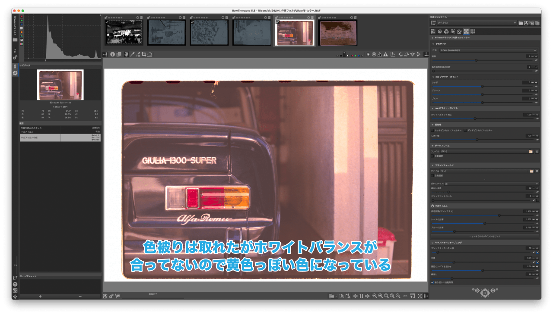Open processing profile dropdown (カスタム)
Screen dimensions: 553x315
coord(477,23)
